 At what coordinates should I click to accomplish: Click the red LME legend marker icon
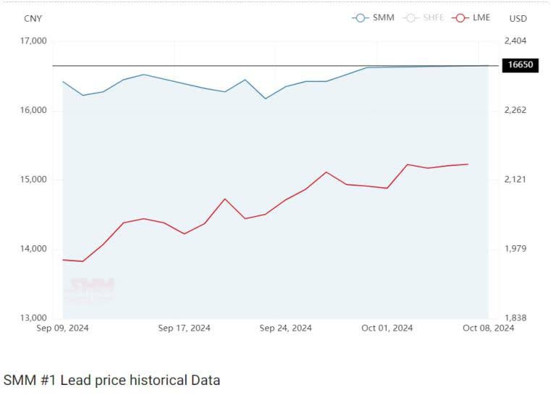(459, 17)
